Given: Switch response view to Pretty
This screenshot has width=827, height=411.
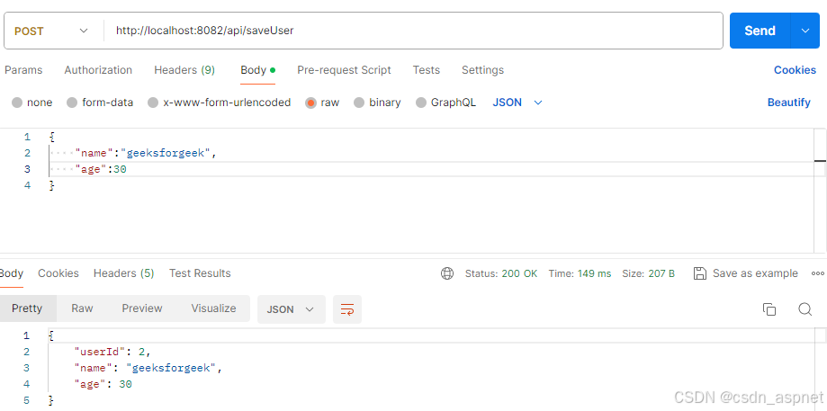Looking at the screenshot, I should click(27, 308).
